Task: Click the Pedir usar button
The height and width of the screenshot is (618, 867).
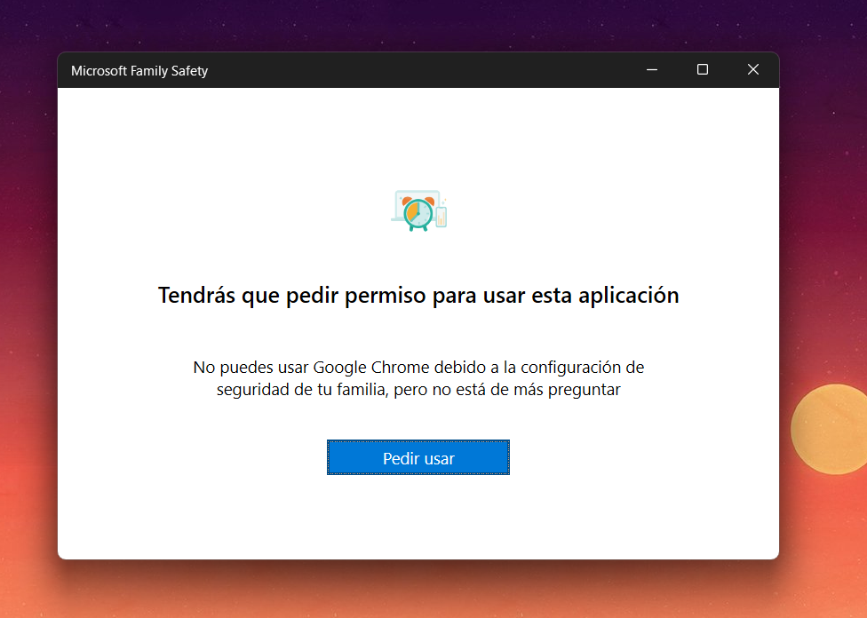Action: (418, 457)
